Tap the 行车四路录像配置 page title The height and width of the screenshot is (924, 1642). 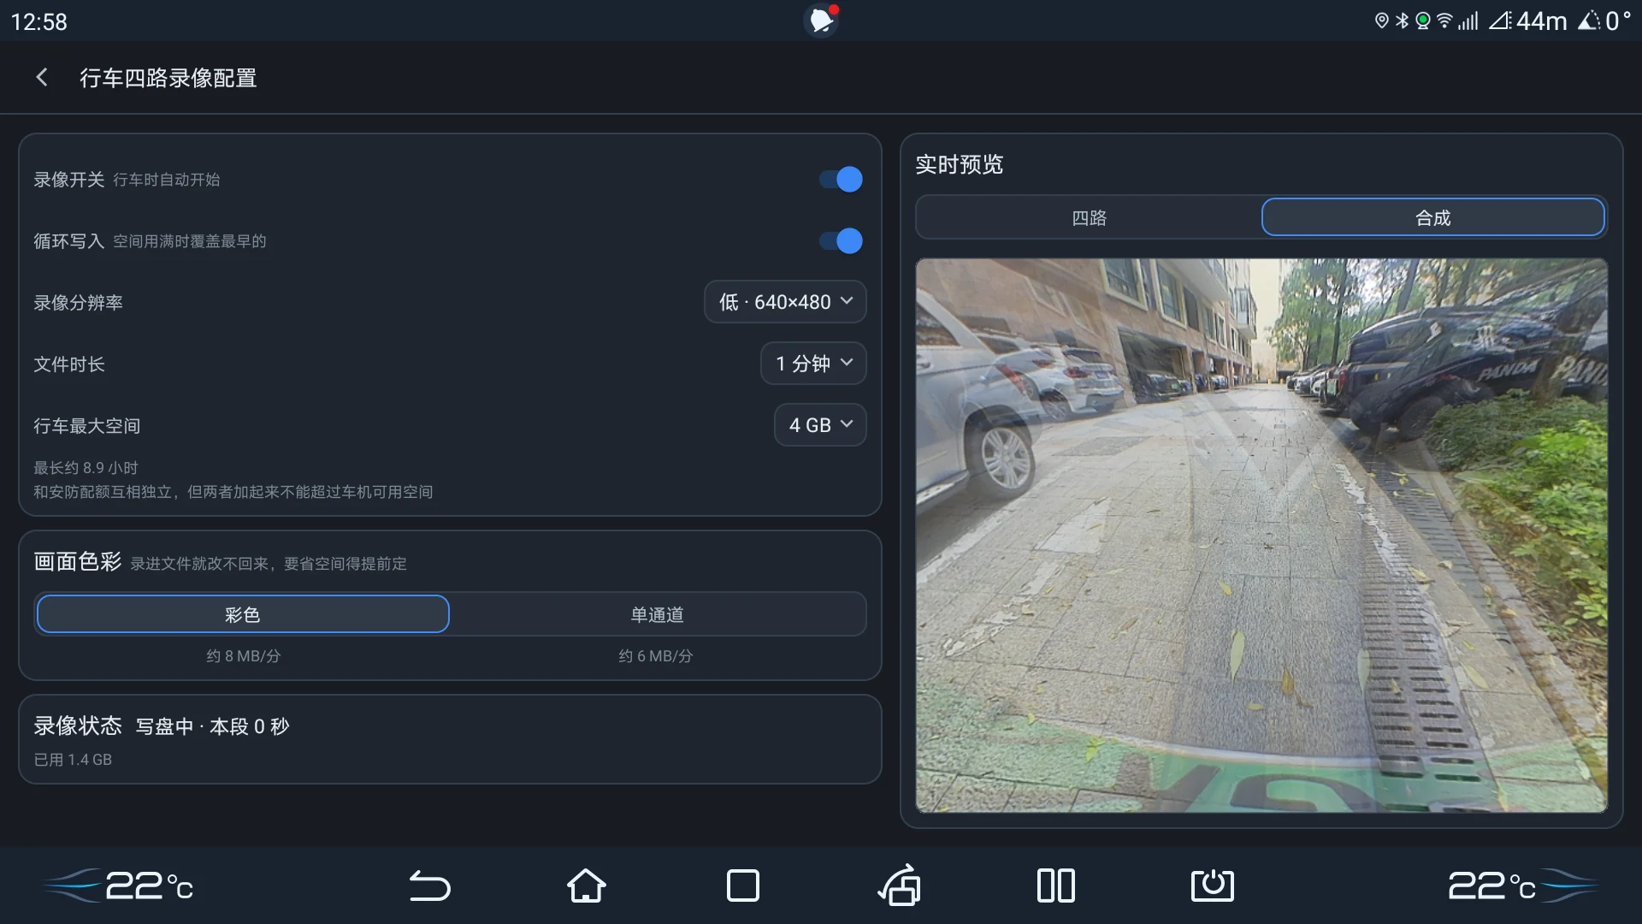tap(168, 78)
